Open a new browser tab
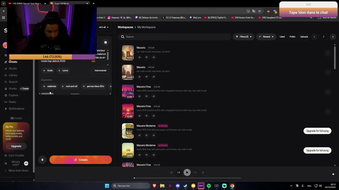The width and height of the screenshot is (339, 190). pos(93,4)
